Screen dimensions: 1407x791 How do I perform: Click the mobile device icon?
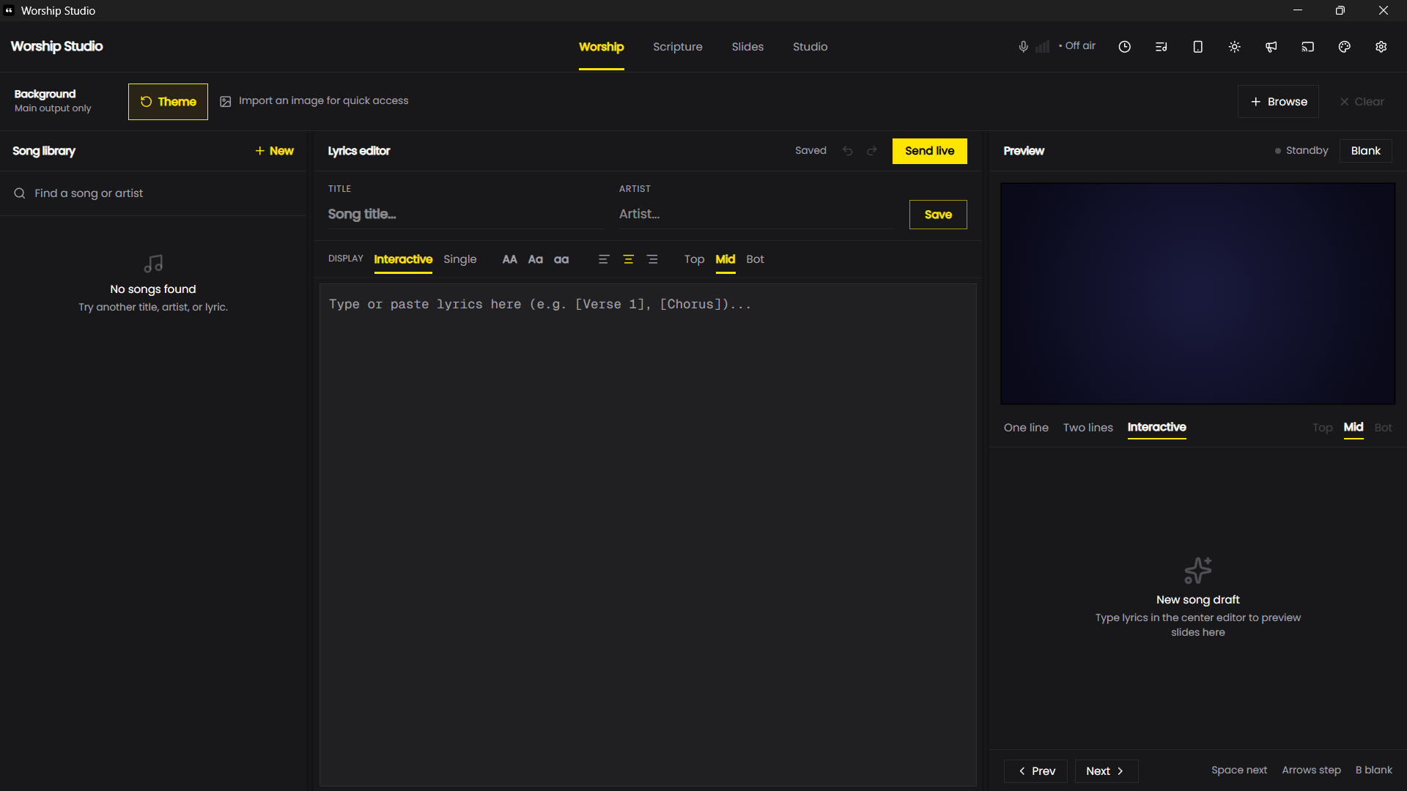(x=1197, y=47)
